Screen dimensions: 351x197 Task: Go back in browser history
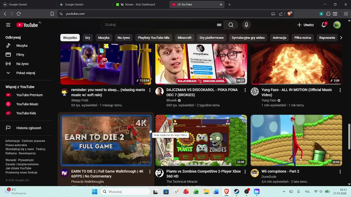tap(5, 14)
